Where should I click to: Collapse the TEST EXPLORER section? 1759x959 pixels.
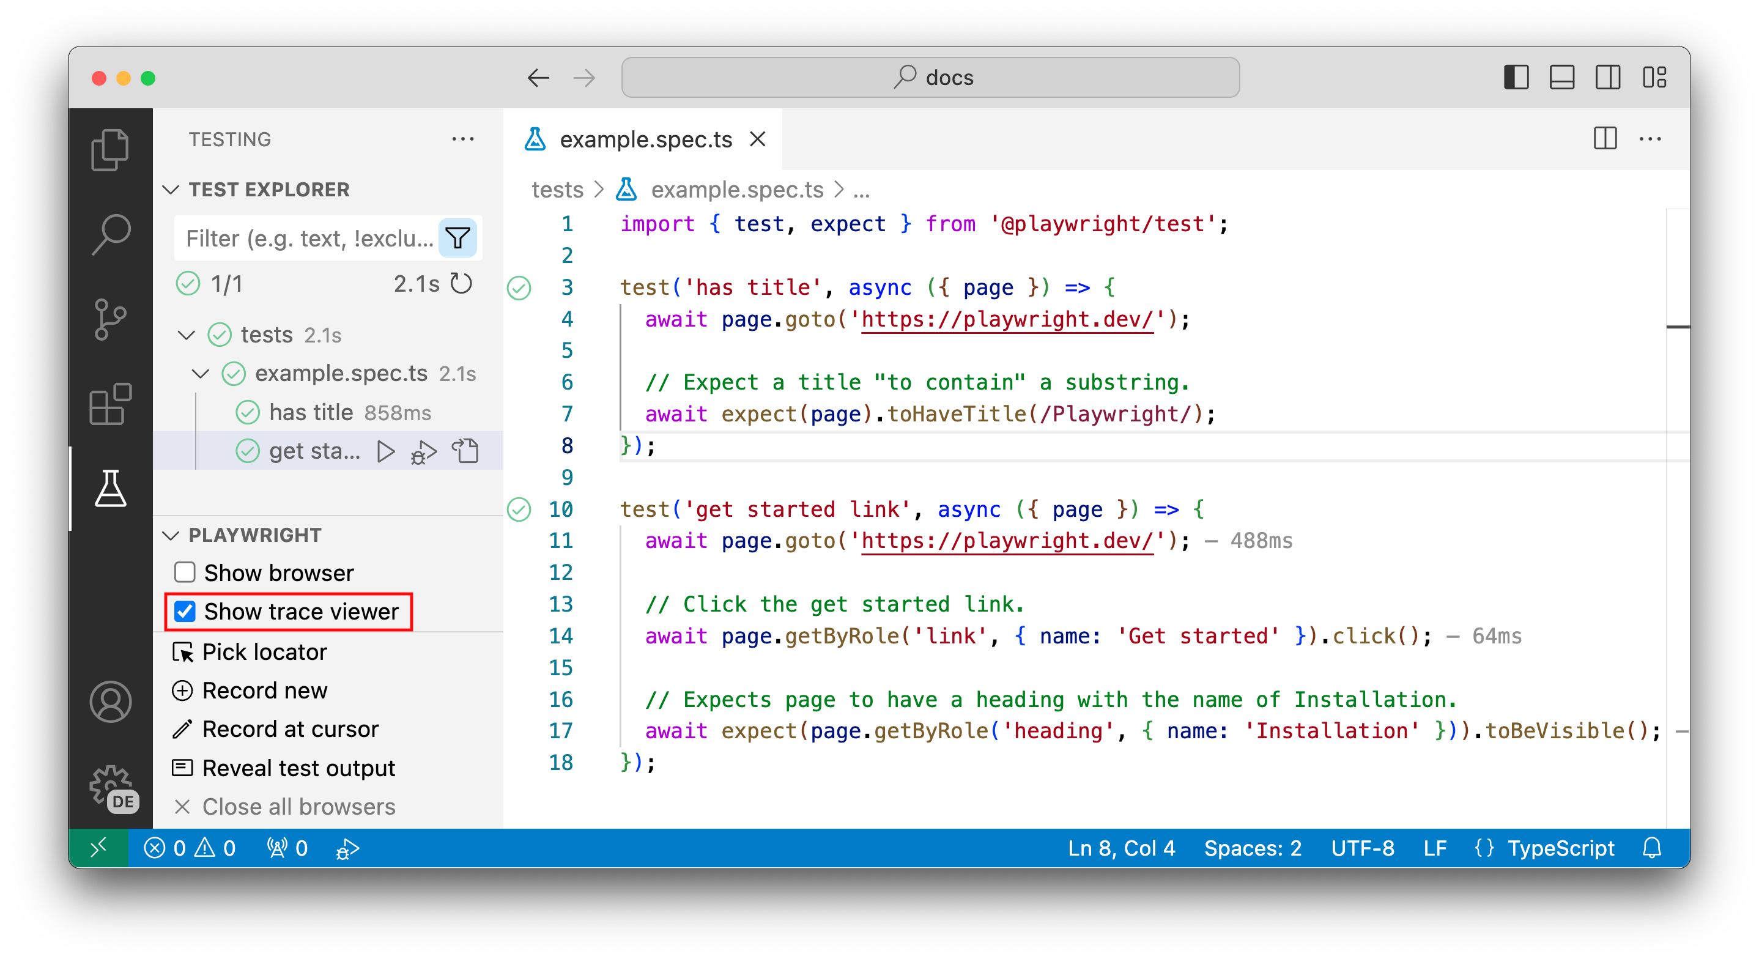(171, 190)
